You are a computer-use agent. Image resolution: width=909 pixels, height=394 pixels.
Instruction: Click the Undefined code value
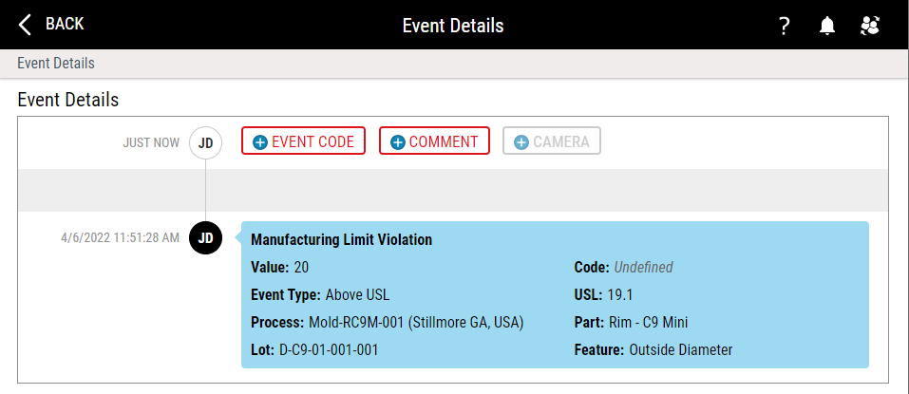click(643, 267)
